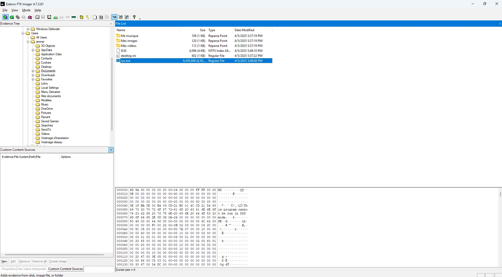Expand the AppData folder node
This screenshot has height=277, width=502.
[x=33, y=50]
